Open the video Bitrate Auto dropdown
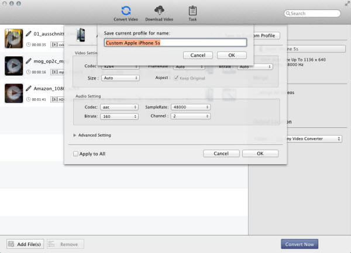The width and height of the screenshot is (351, 253). (254, 67)
